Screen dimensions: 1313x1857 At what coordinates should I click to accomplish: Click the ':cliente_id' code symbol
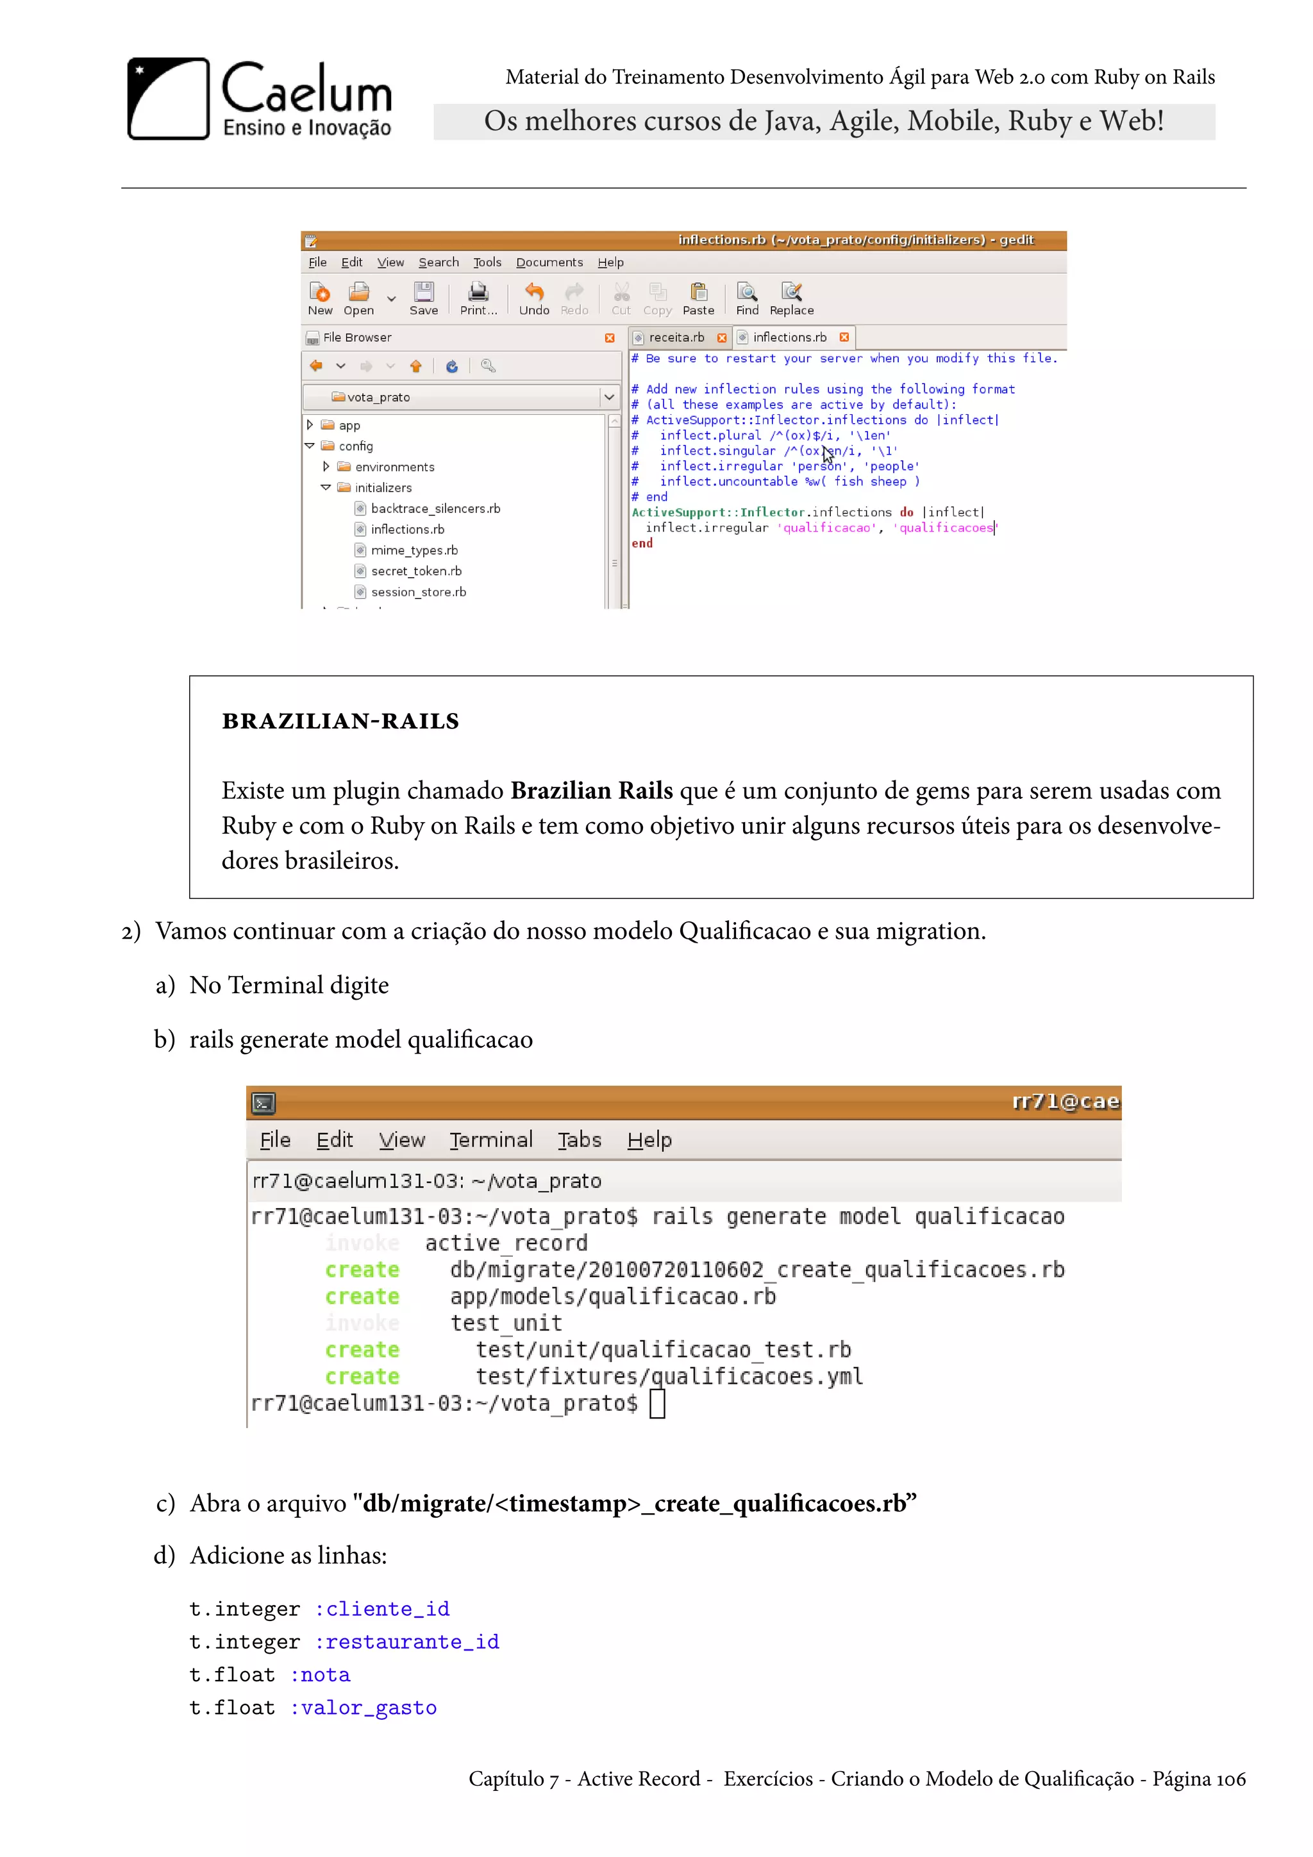[x=381, y=1609]
